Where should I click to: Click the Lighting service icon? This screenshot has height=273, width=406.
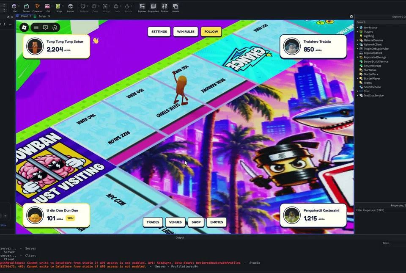361,36
